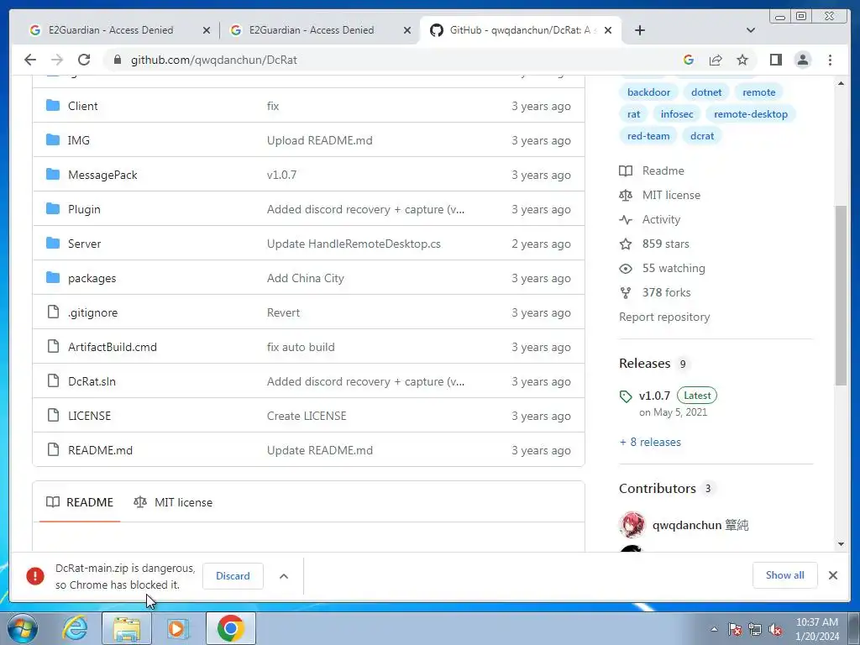
Task: Toggle the Chrome side panel icon
Action: (775, 60)
